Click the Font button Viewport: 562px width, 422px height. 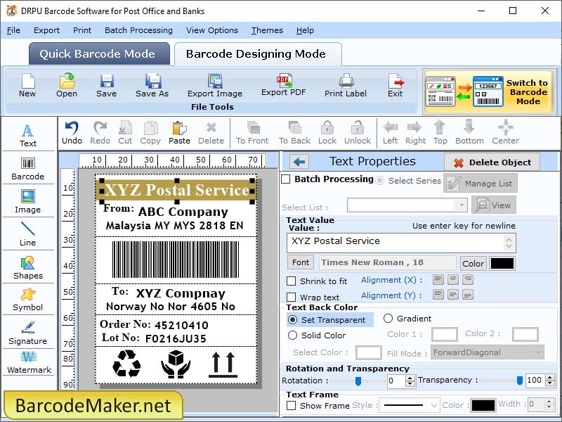300,262
